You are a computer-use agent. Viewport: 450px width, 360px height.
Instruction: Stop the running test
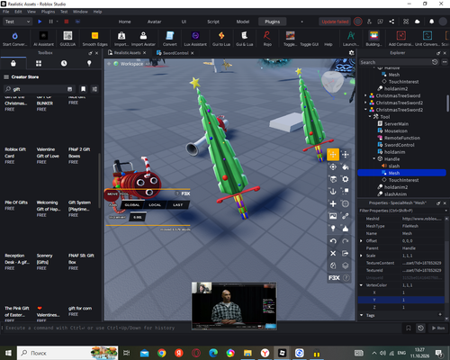pos(67,22)
